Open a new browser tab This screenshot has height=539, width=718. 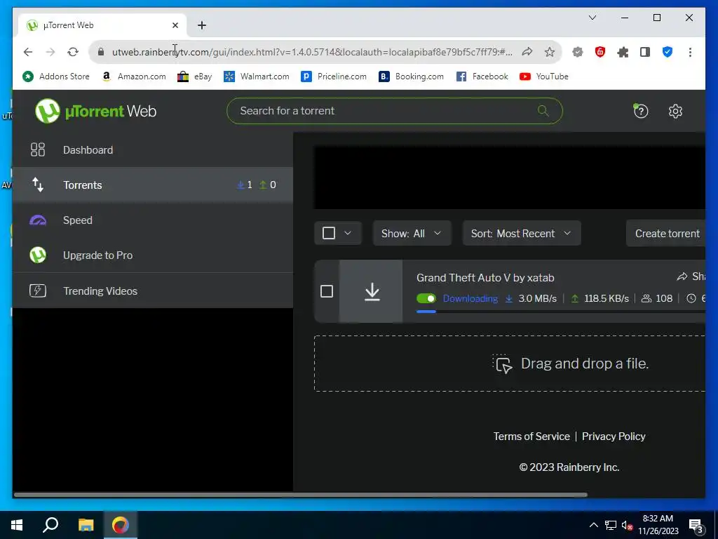(x=202, y=25)
